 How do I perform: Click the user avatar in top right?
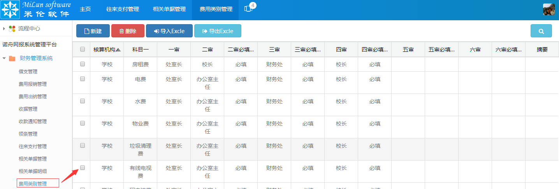tap(548, 9)
